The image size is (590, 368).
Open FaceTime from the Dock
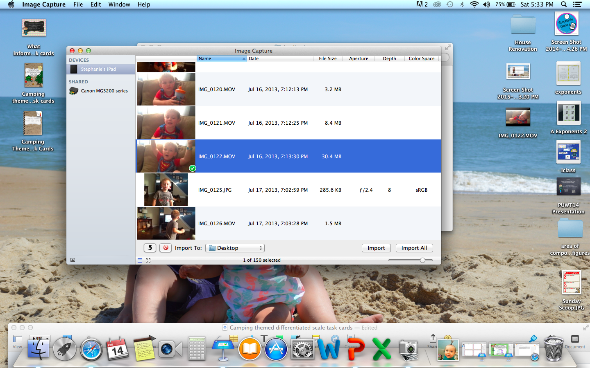pos(170,349)
